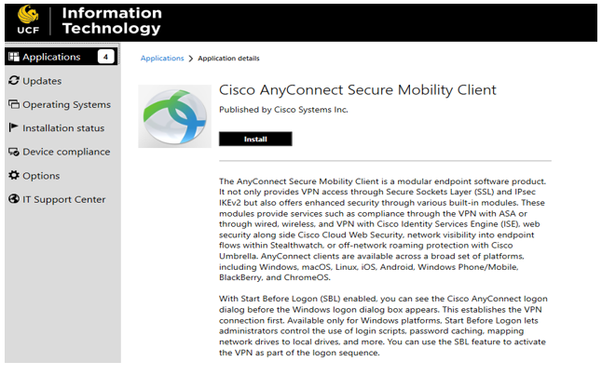602x375 pixels.
Task: Click the Applications grid icon in sidebar
Action: click(14, 57)
